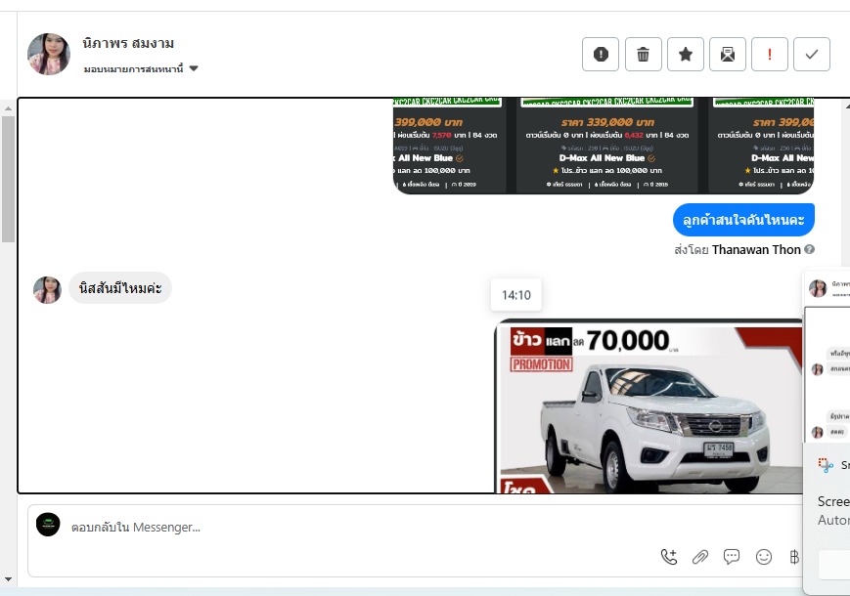Click the page avatar beside reply box
The width and height of the screenshot is (850, 596).
48,525
